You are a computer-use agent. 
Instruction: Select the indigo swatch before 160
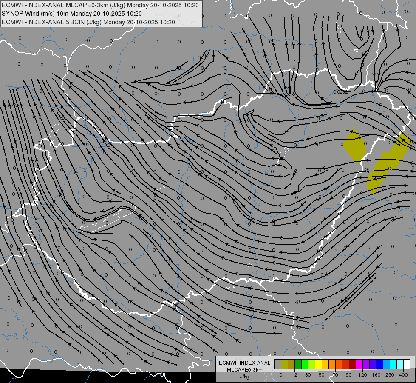coord(373,364)
